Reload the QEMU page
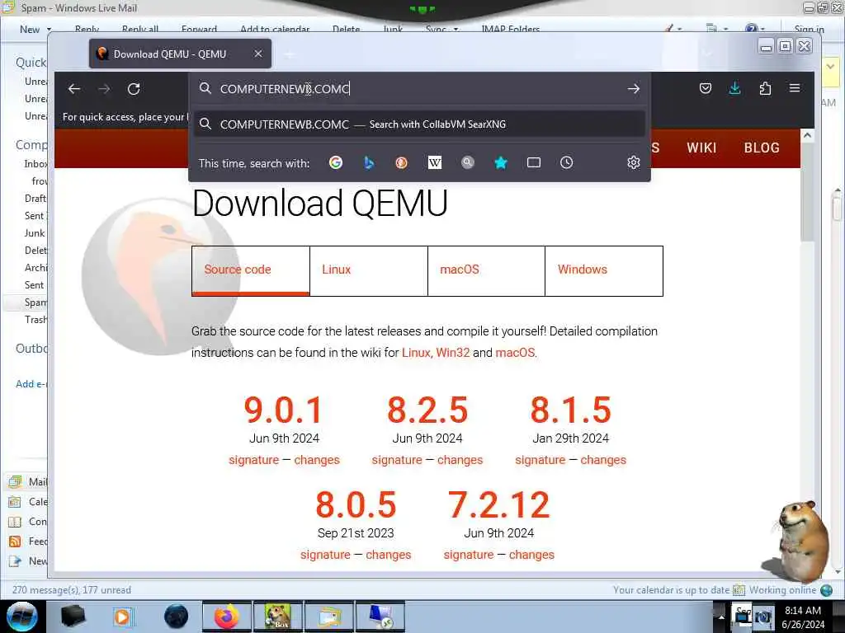 tap(134, 89)
